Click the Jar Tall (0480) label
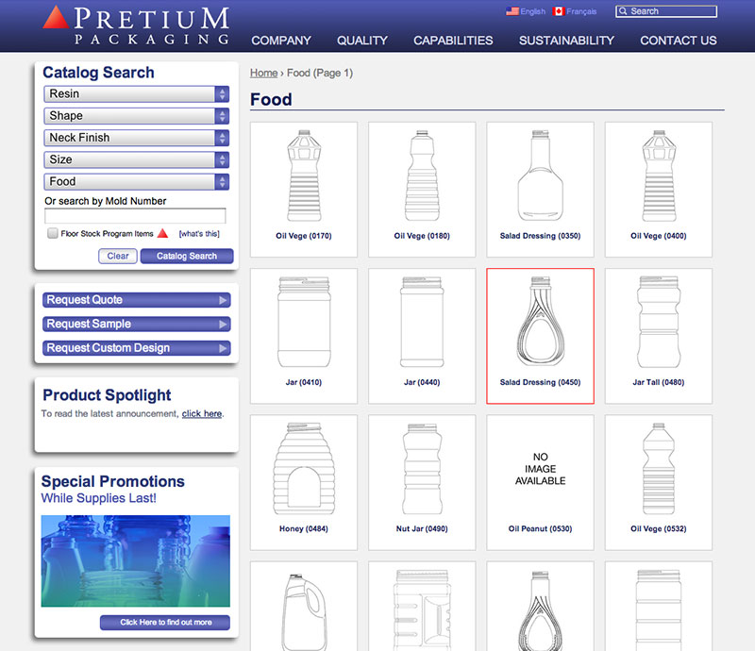The width and height of the screenshot is (755, 651). tap(659, 382)
